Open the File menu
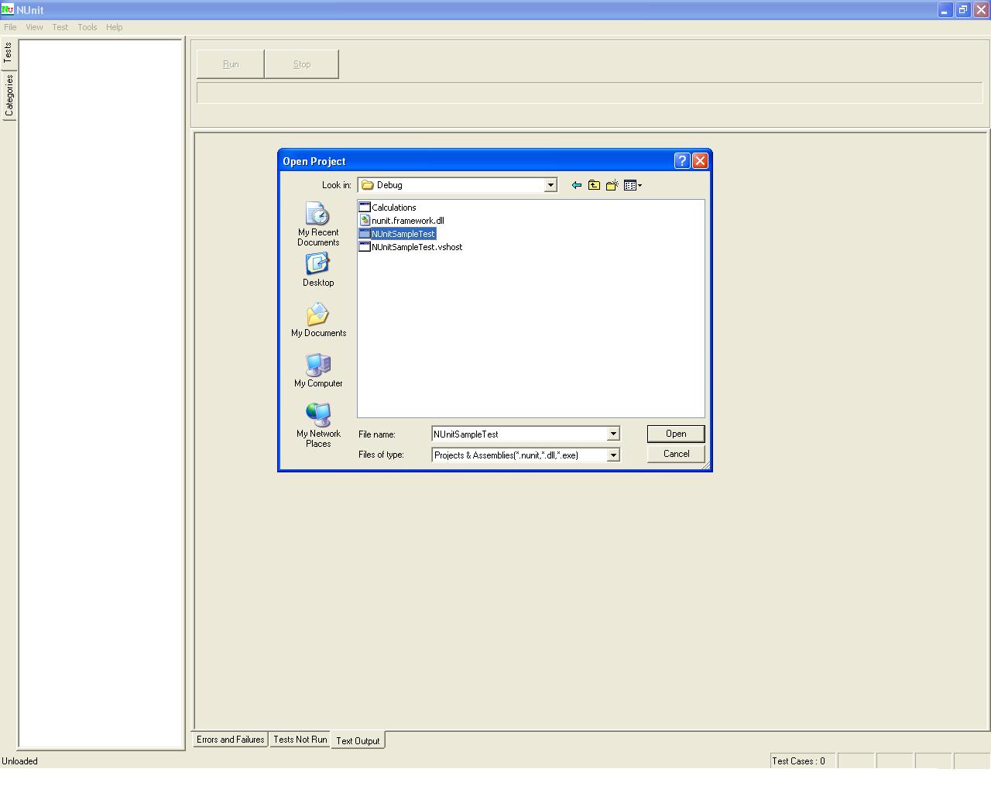991x793 pixels. [10, 27]
